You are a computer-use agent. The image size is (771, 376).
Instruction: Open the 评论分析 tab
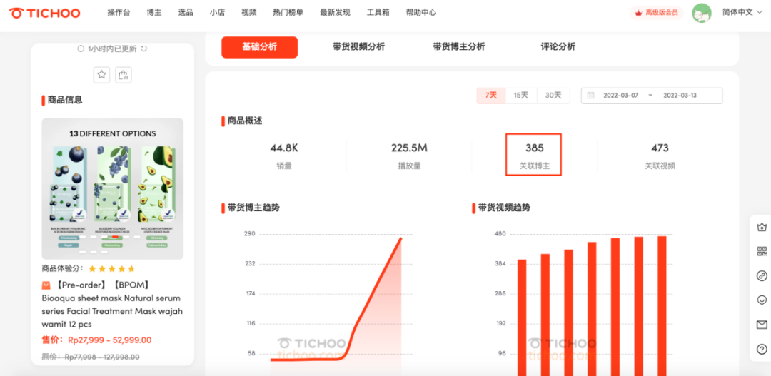pyautogui.click(x=558, y=47)
